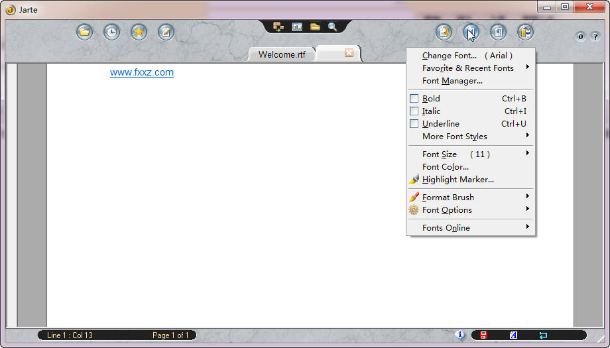Expand the More Font Styles submenu arrow
Image resolution: width=610 pixels, height=348 pixels.
(528, 135)
